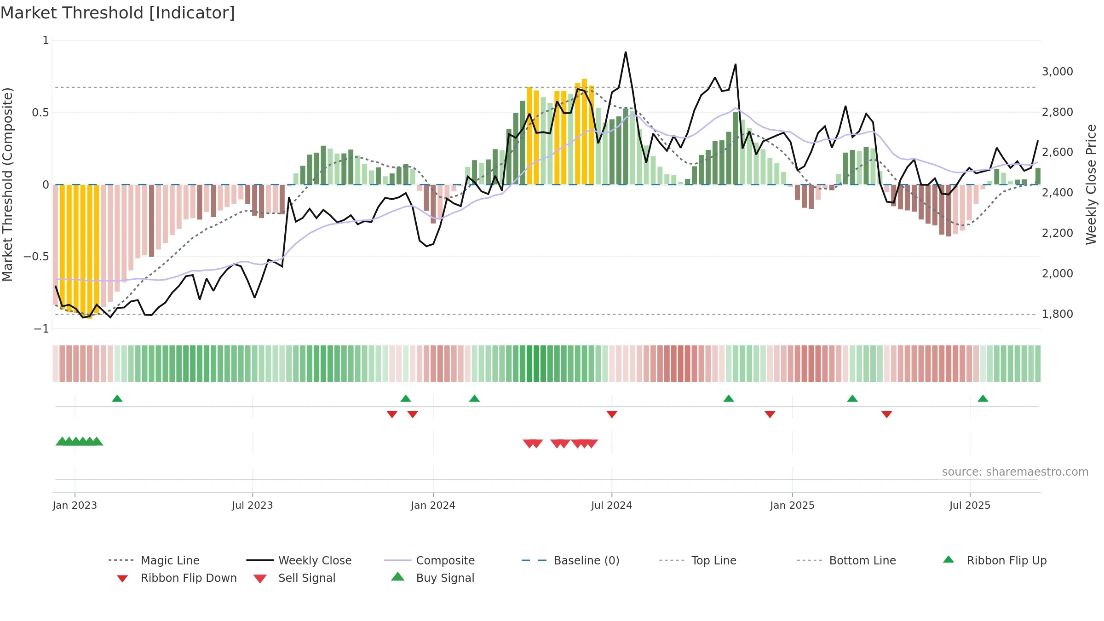Click the 1,800 price axis tick label

click(x=1058, y=314)
